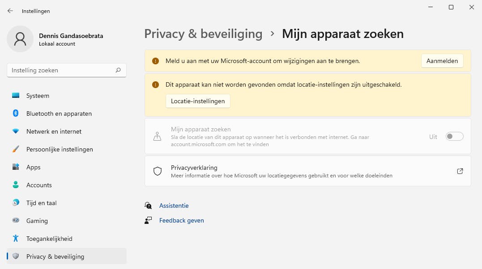The image size is (482, 269).
Task: Open Locatie-instellingen button
Action: pyautogui.click(x=198, y=101)
